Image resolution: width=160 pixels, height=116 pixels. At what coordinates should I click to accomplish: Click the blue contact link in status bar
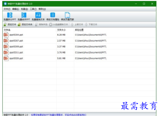click(x=58, y=115)
